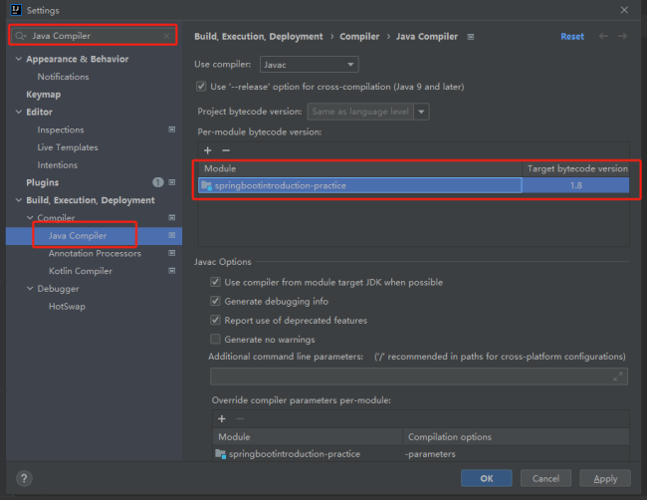
Task: Click the project-level icon beside Kotlin Compiler
Action: [x=171, y=271]
